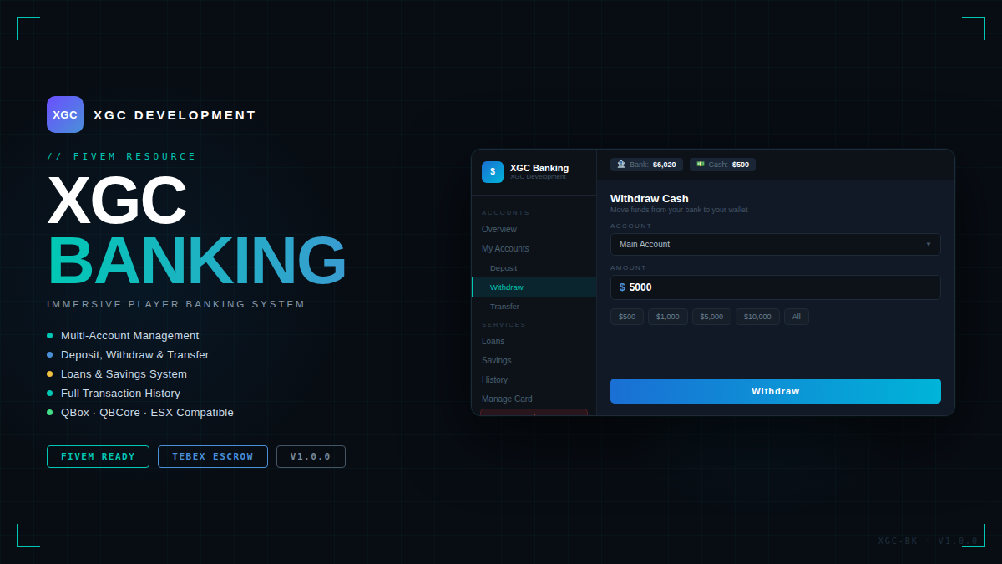This screenshot has height=564, width=1002.
Task: Click the TEBEX ESCROW badge
Action: coord(213,456)
